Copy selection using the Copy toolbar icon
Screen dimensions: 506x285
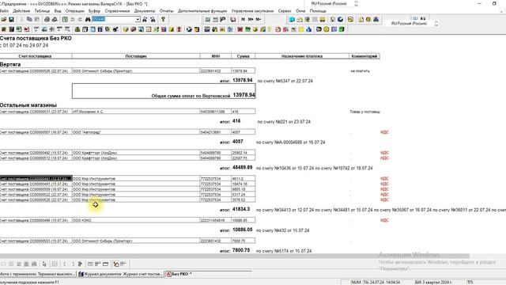tap(29, 19)
